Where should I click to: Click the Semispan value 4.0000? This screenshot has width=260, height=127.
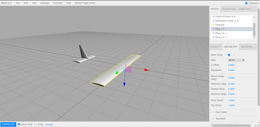point(231,70)
